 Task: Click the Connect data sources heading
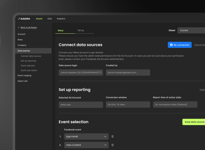pos(80,45)
